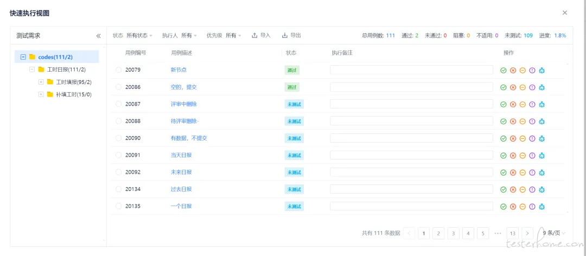Report bug for case 20090

pyautogui.click(x=542, y=138)
